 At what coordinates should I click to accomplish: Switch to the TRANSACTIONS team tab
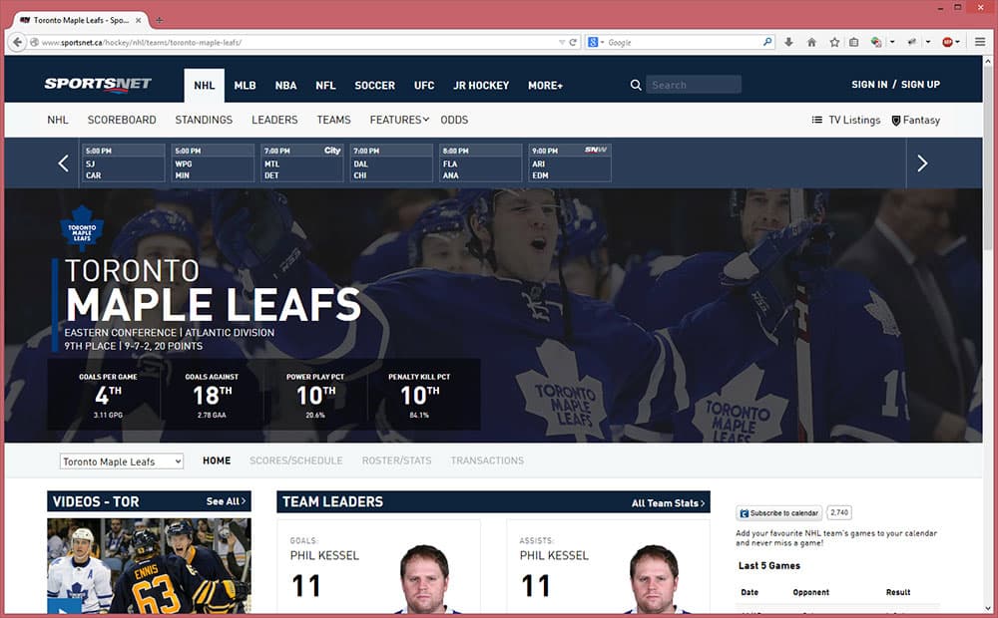click(487, 461)
